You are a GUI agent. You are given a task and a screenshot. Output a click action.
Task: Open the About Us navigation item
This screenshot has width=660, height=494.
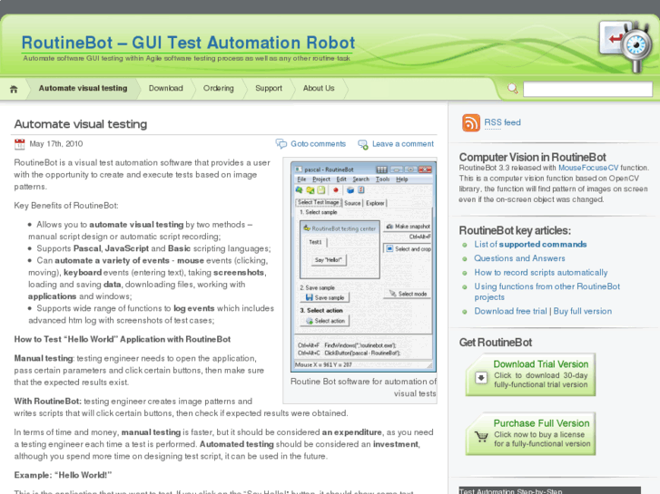tap(319, 88)
